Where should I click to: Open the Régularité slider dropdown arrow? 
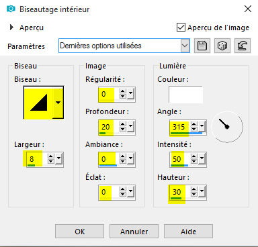coord(130,94)
